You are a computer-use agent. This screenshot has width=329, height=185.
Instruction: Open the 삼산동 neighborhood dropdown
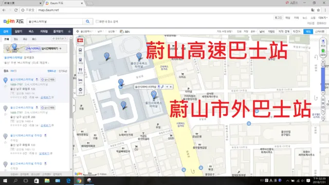[x=112, y=31]
